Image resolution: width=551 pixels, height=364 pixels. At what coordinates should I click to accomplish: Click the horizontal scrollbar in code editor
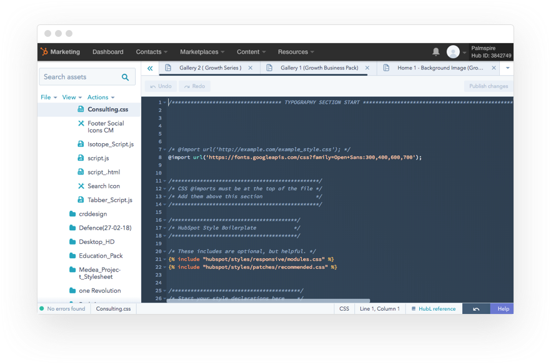click(x=269, y=301)
